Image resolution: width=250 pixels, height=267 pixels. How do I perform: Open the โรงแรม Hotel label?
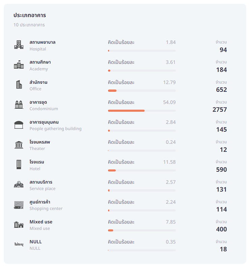(x=37, y=165)
